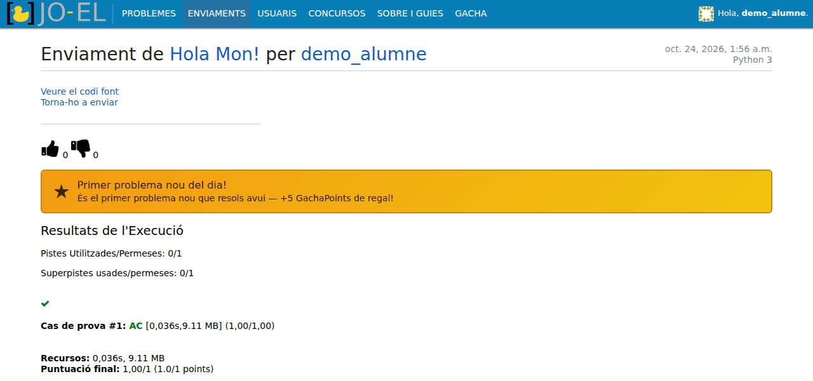
Task: Click Superpistes usades/permeses: 0/1 text
Action: [x=117, y=273]
